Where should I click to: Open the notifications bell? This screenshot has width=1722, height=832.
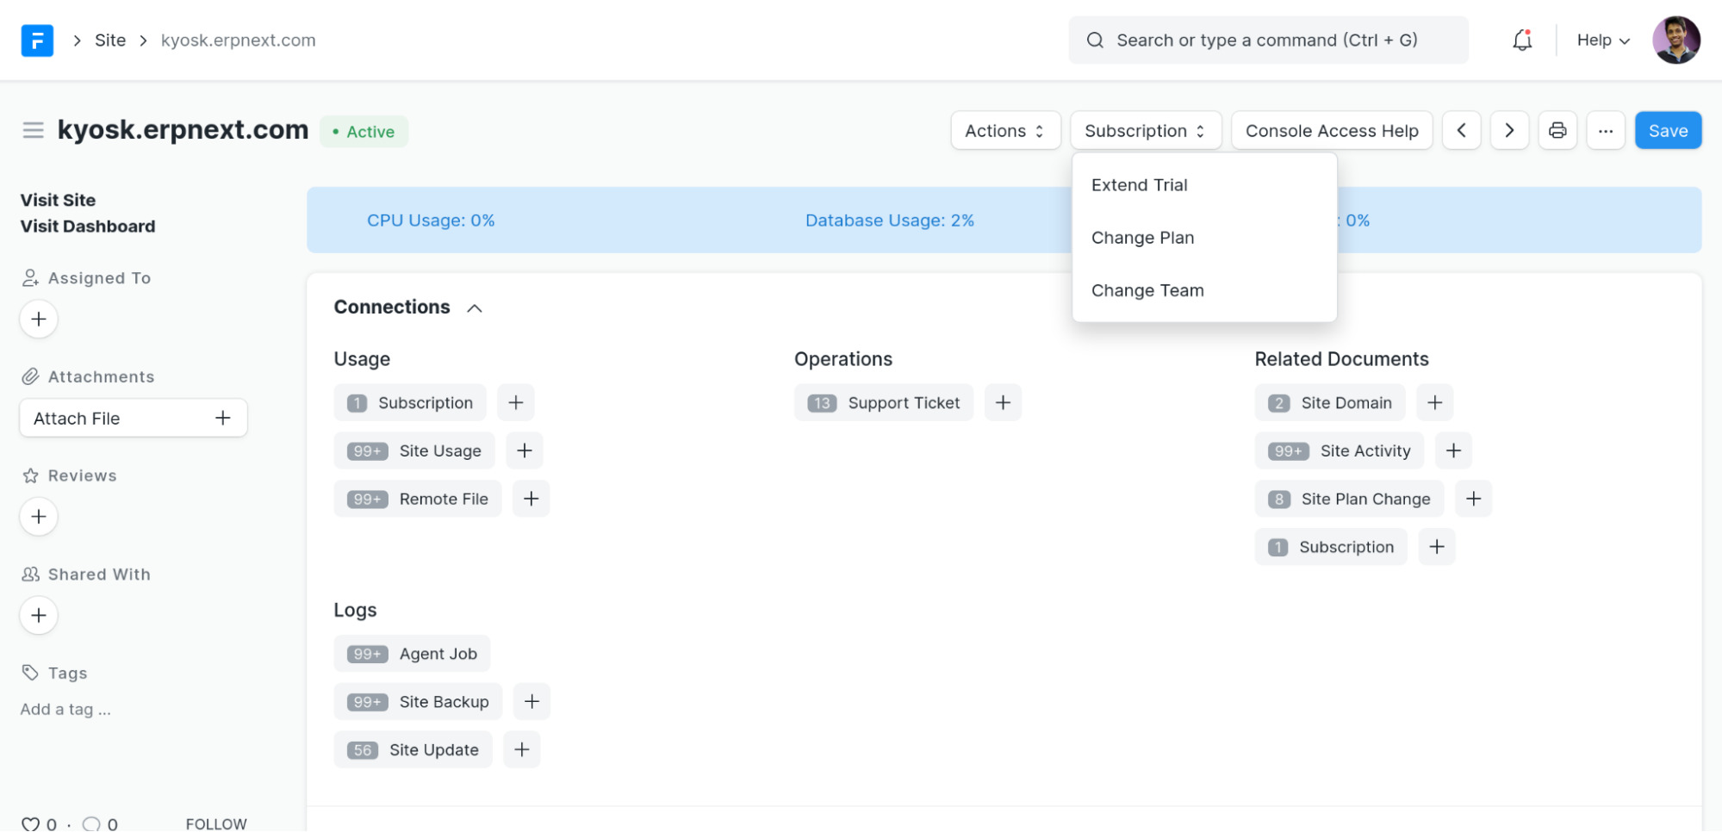tap(1522, 40)
